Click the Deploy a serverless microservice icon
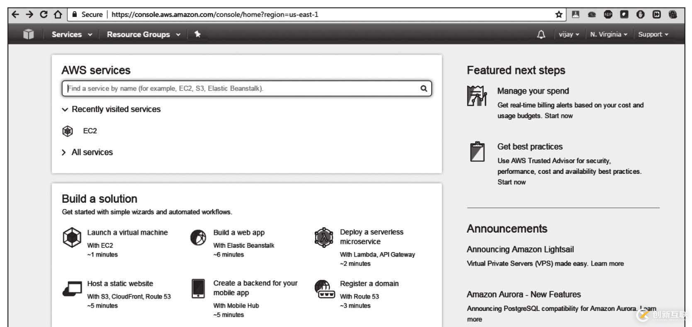Viewport: 692px width, 327px height. (x=324, y=237)
